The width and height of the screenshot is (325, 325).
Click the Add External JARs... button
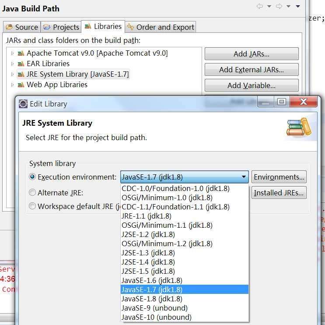tap(252, 70)
